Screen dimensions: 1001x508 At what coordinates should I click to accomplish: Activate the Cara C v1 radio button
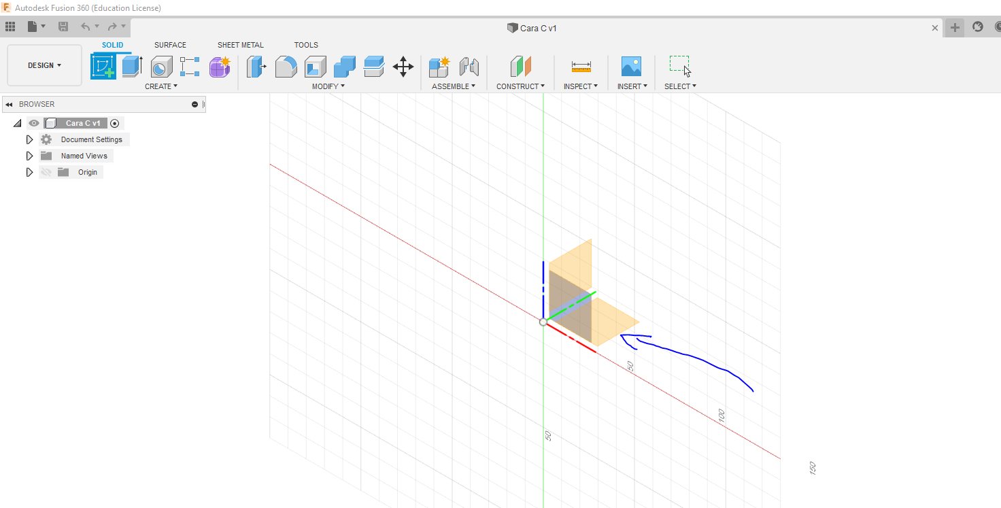click(x=114, y=123)
